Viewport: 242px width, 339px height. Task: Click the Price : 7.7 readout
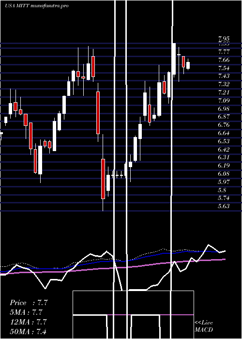coord(28,303)
